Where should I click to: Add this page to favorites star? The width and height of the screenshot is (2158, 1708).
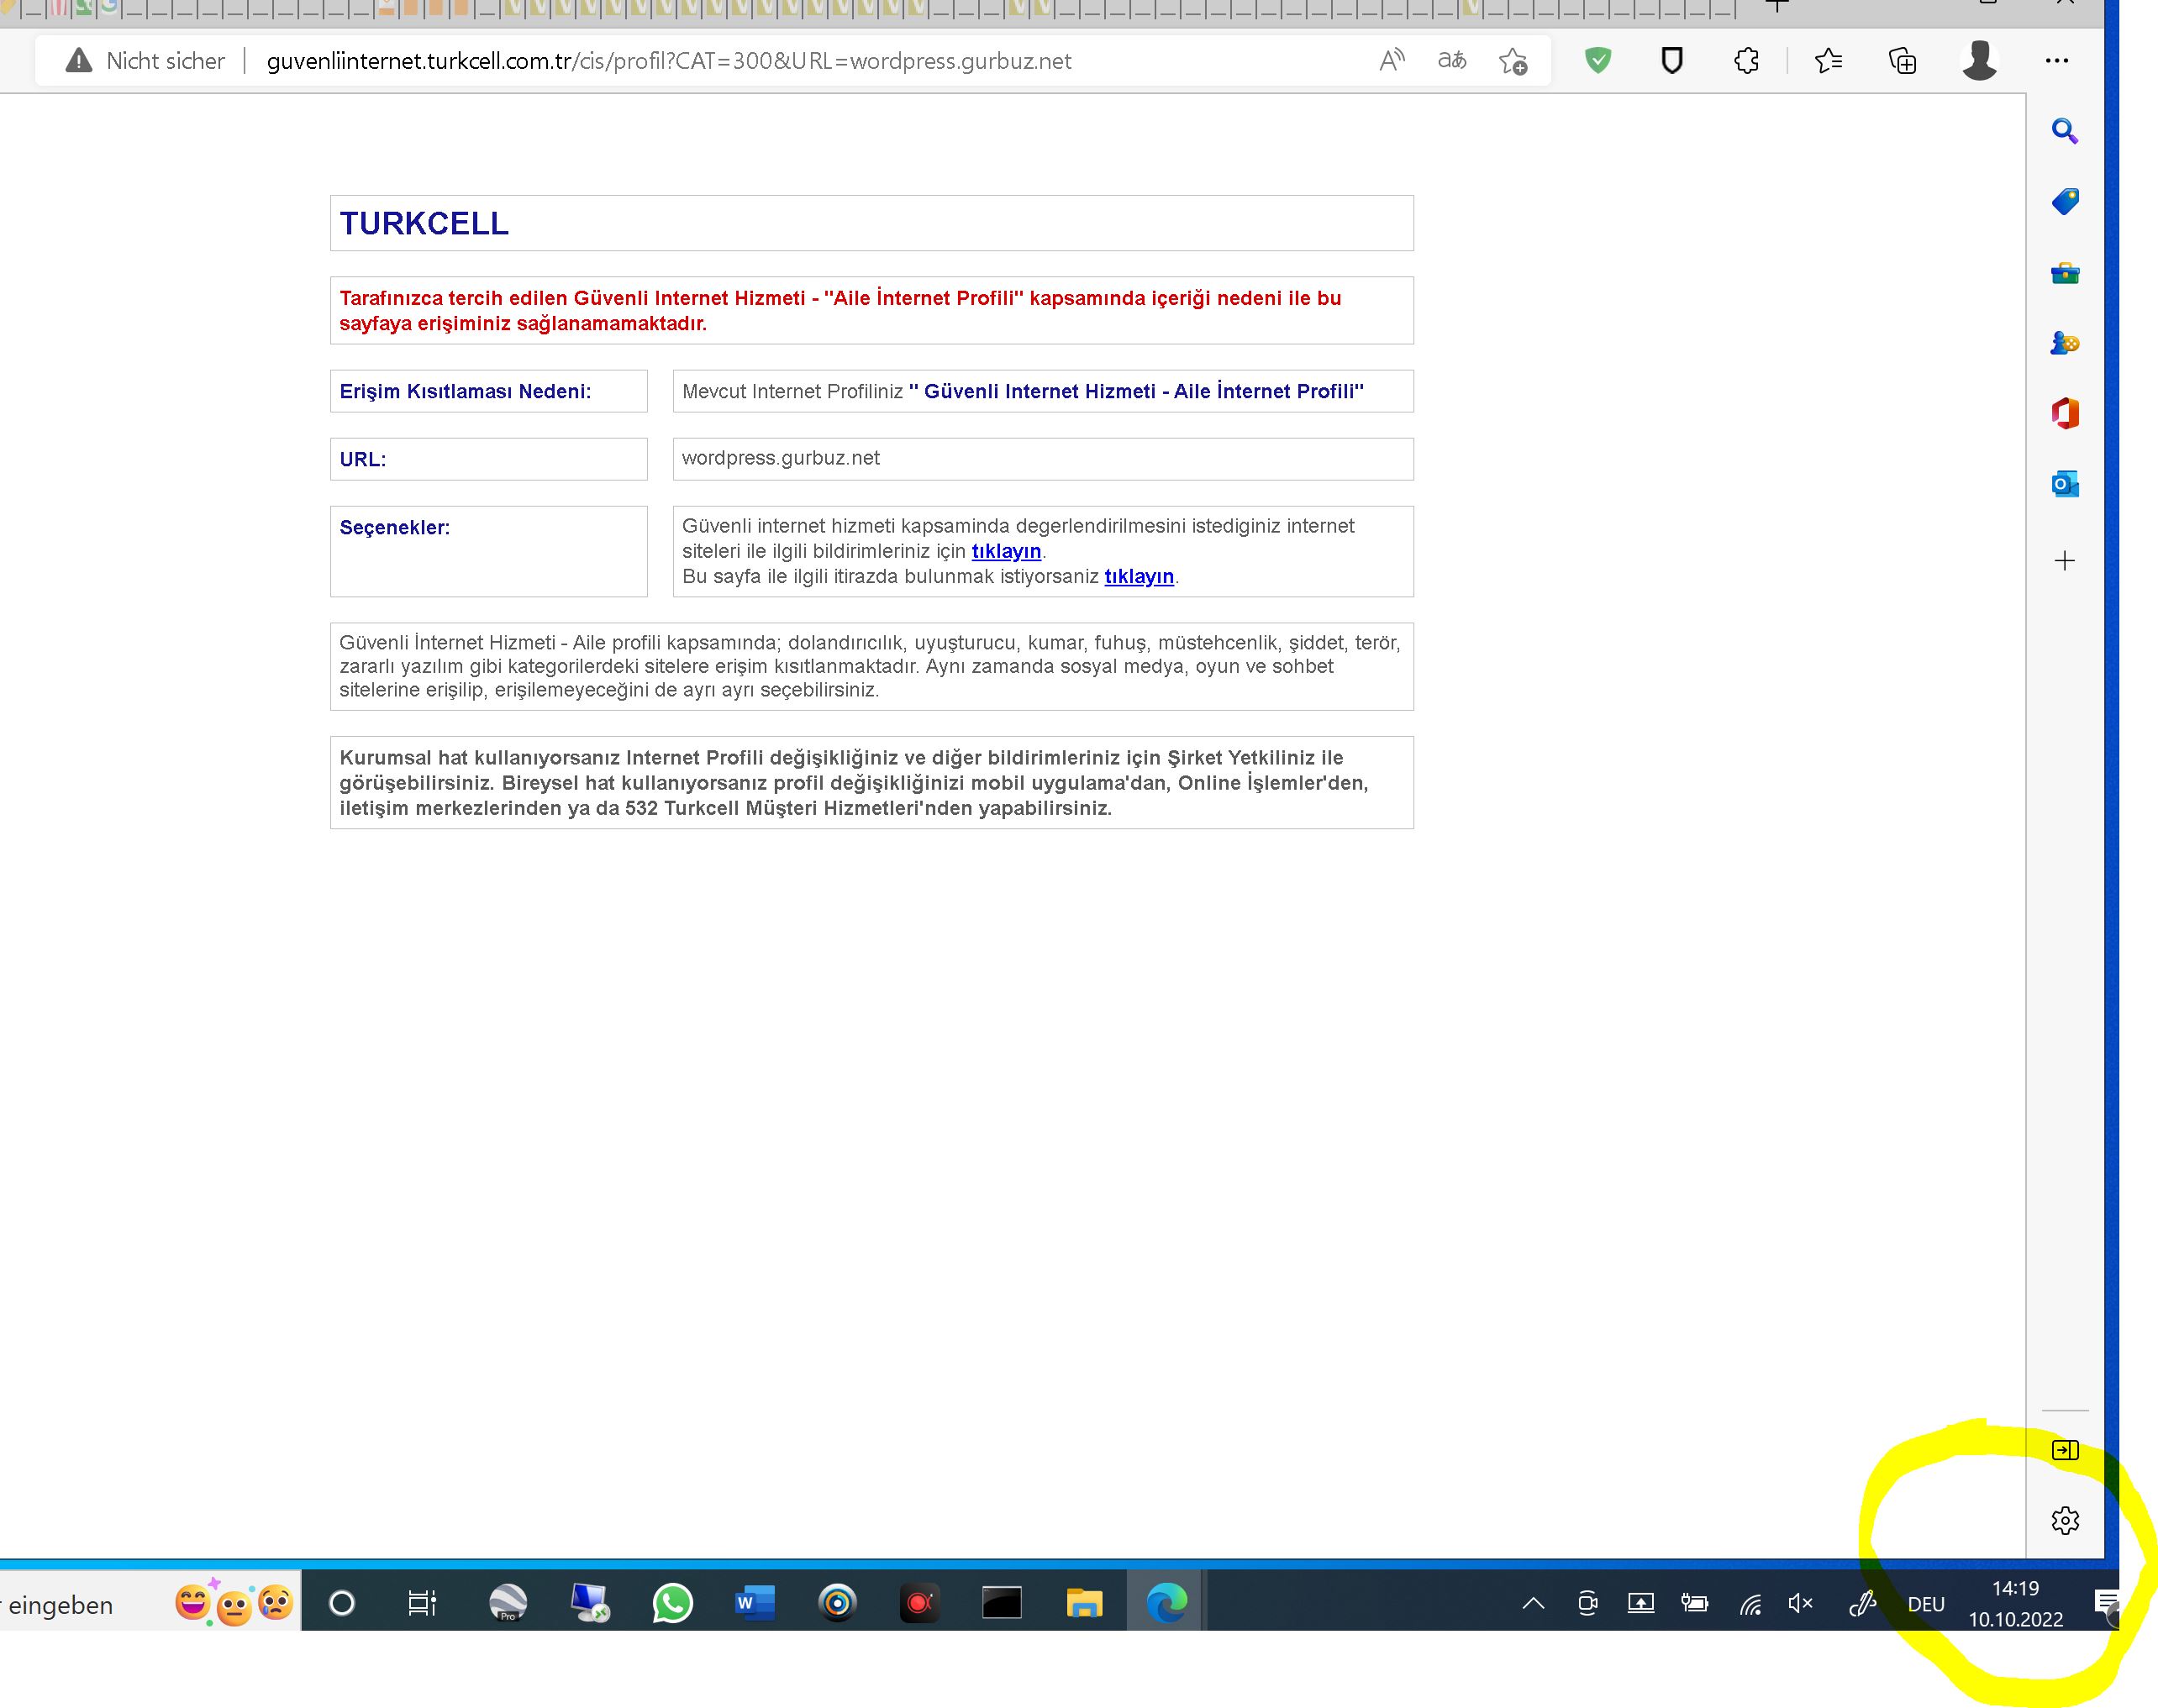click(x=1513, y=61)
